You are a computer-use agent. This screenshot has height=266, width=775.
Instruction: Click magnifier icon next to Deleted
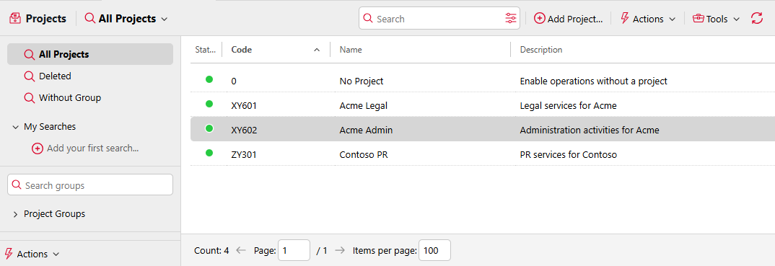coord(30,76)
